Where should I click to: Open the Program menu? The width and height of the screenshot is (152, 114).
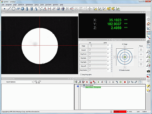coord(9,5)
